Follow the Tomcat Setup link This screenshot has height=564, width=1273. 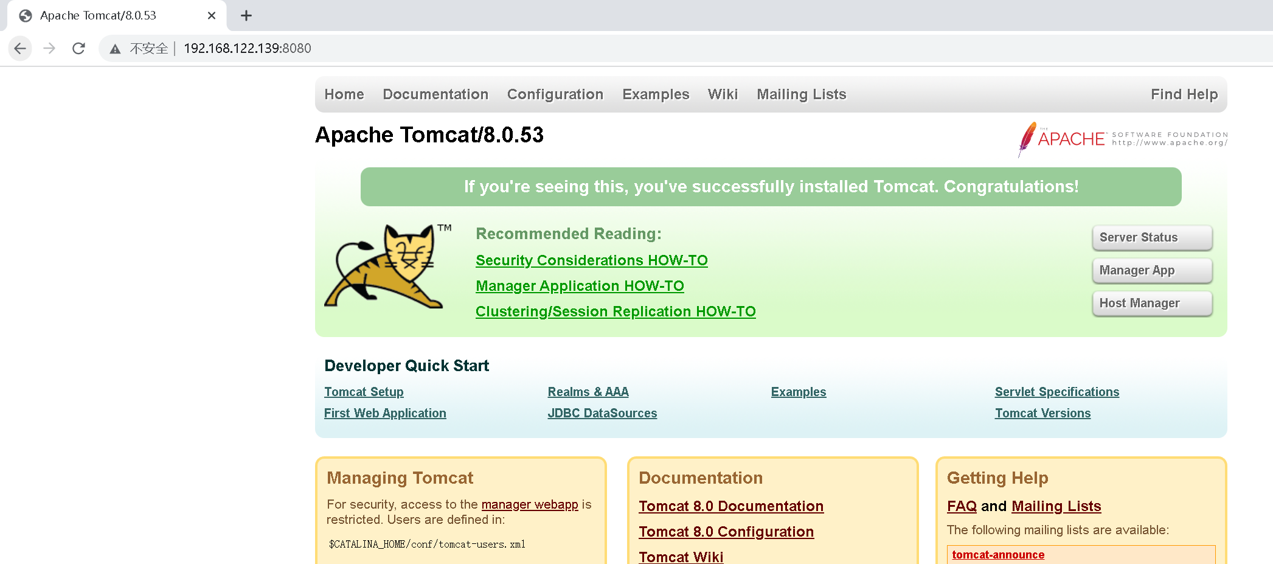click(364, 392)
